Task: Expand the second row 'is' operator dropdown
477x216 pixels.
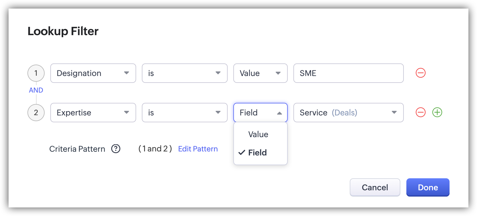Action: click(184, 113)
